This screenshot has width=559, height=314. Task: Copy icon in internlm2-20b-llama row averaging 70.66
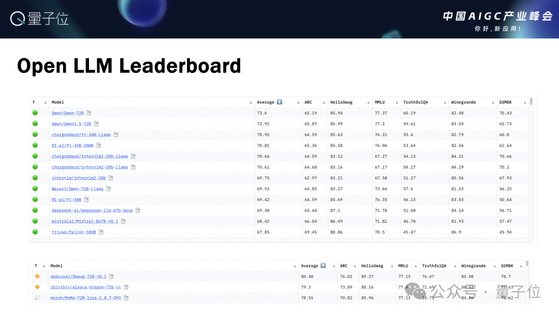133,156
